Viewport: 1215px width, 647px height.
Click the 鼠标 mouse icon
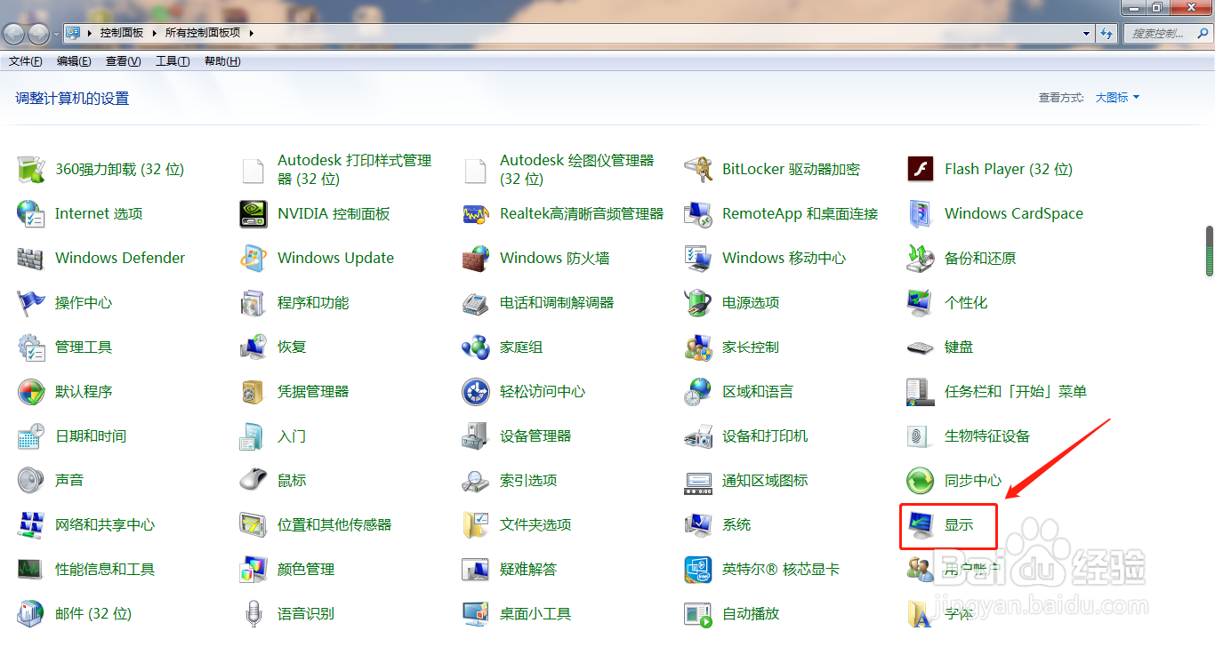pyautogui.click(x=253, y=480)
